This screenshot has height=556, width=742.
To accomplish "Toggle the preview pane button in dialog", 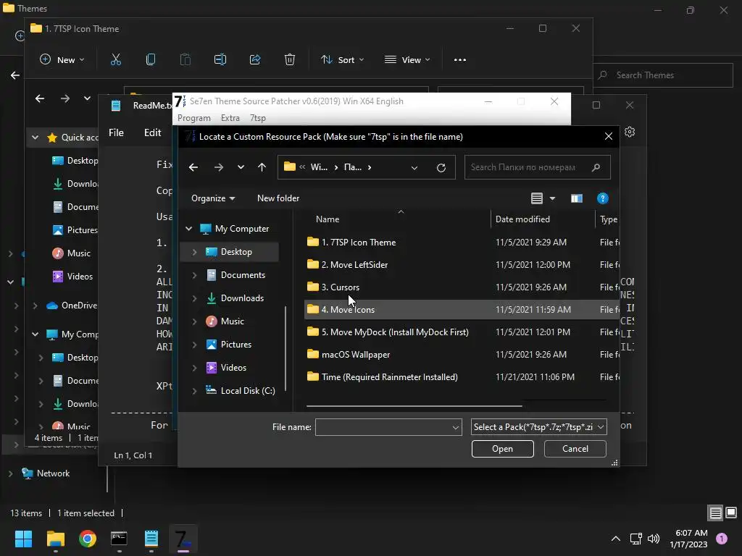I will [576, 198].
